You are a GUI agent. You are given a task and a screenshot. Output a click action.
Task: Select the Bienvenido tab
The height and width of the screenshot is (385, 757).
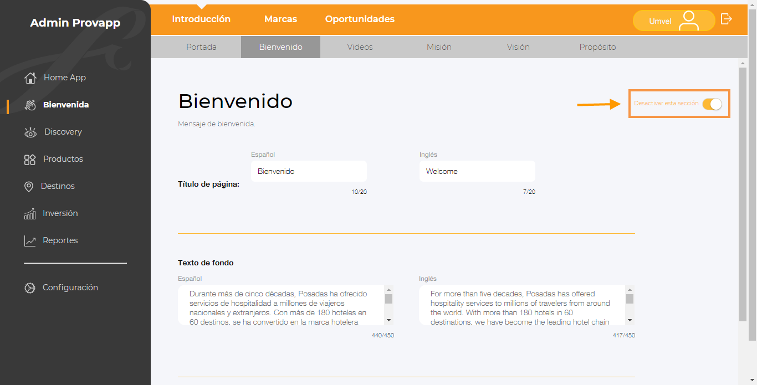click(x=280, y=47)
